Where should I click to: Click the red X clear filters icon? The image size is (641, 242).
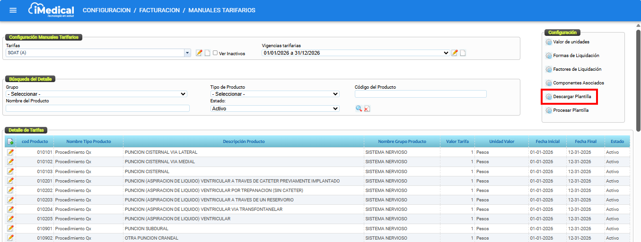point(367,108)
